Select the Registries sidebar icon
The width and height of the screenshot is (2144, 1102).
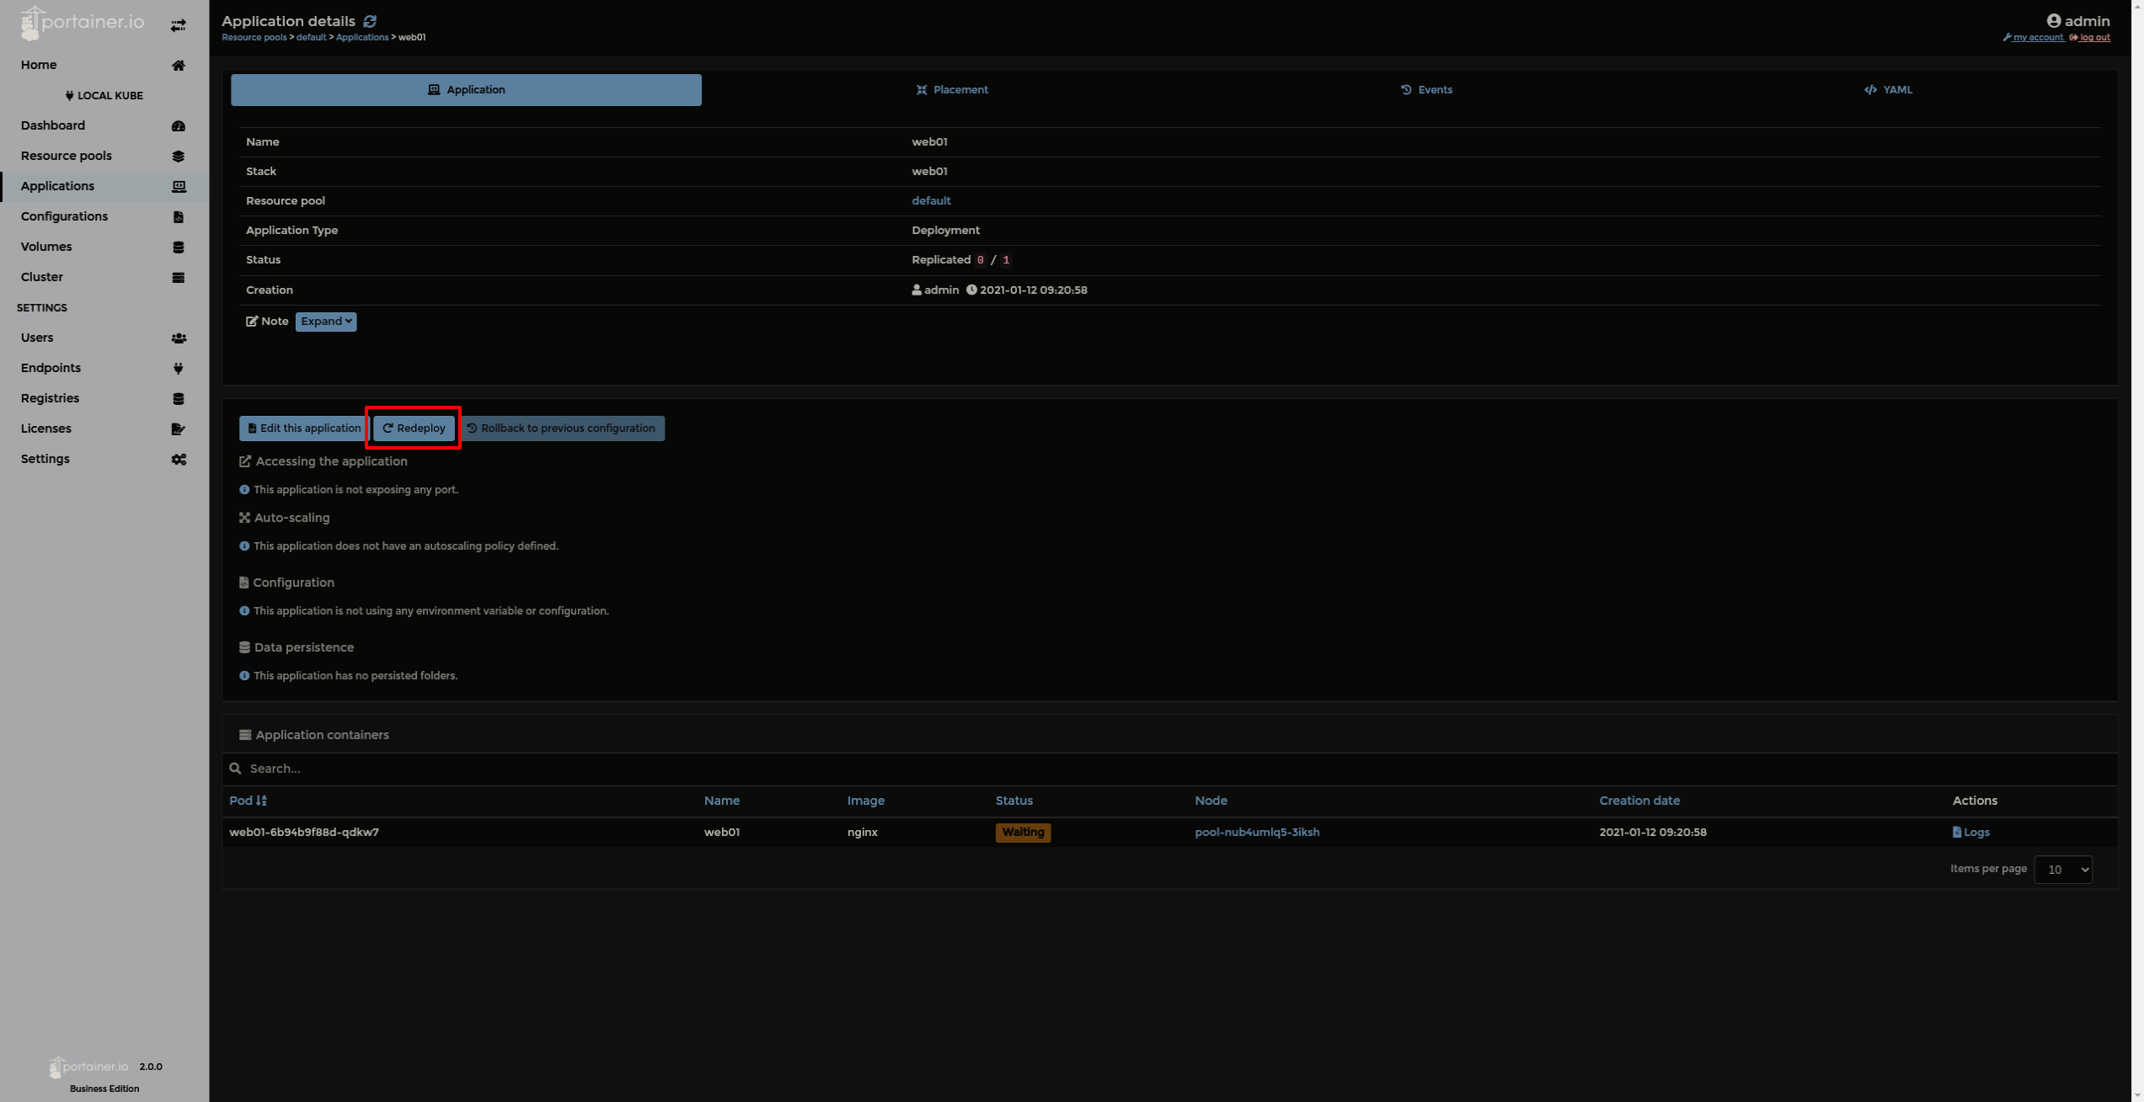(x=179, y=398)
